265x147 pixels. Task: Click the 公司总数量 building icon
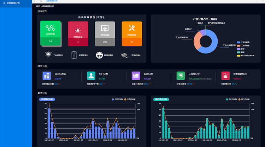click(47, 75)
